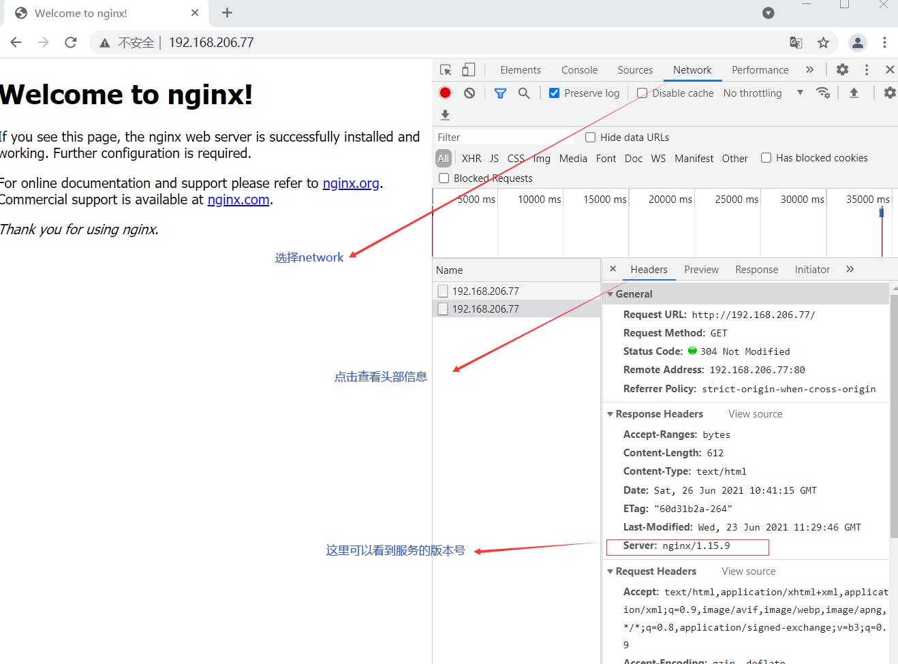The width and height of the screenshot is (898, 664).
Task: Switch to the Elements tab
Action: [x=520, y=70]
